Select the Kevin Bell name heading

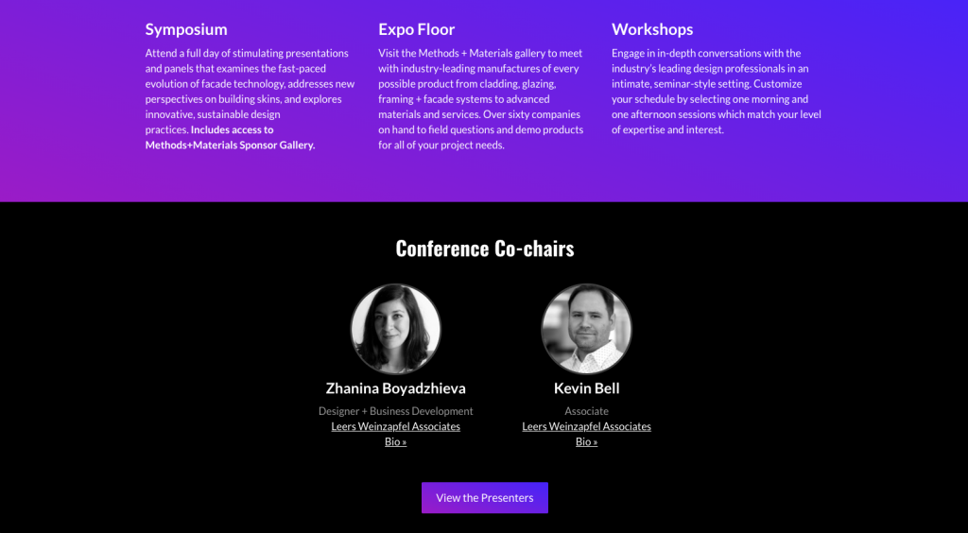point(586,388)
